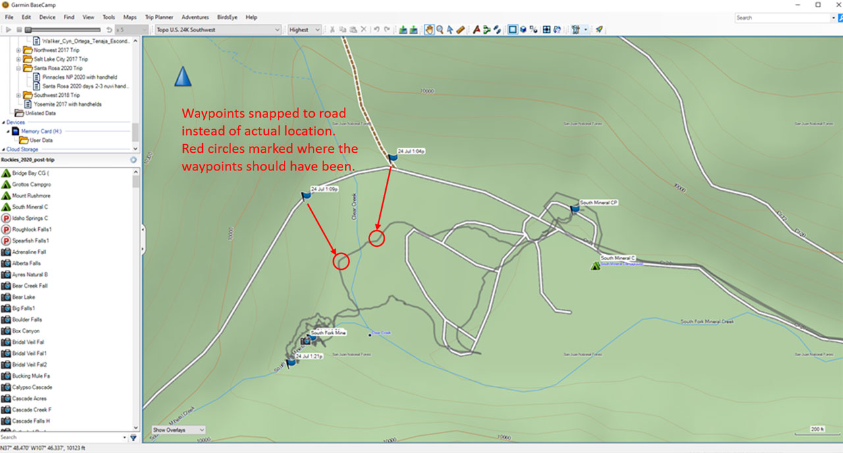Expand the Salt Lake City 2017 Trip folder
Image resolution: width=843 pixels, height=453 pixels.
point(18,59)
